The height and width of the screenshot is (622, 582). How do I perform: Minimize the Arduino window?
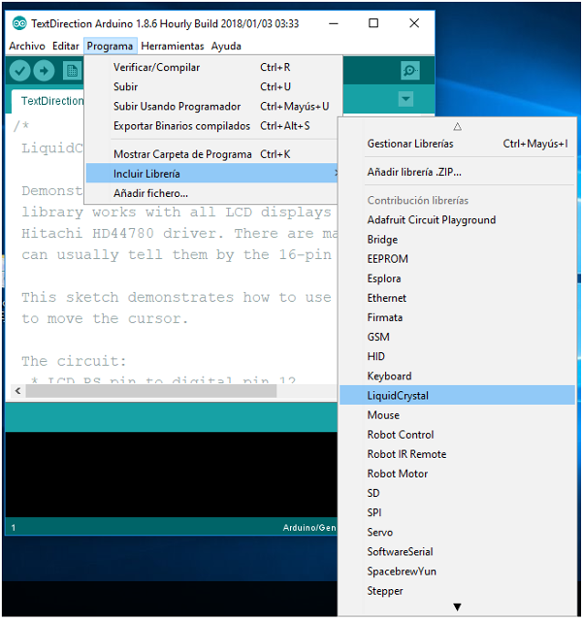(334, 23)
